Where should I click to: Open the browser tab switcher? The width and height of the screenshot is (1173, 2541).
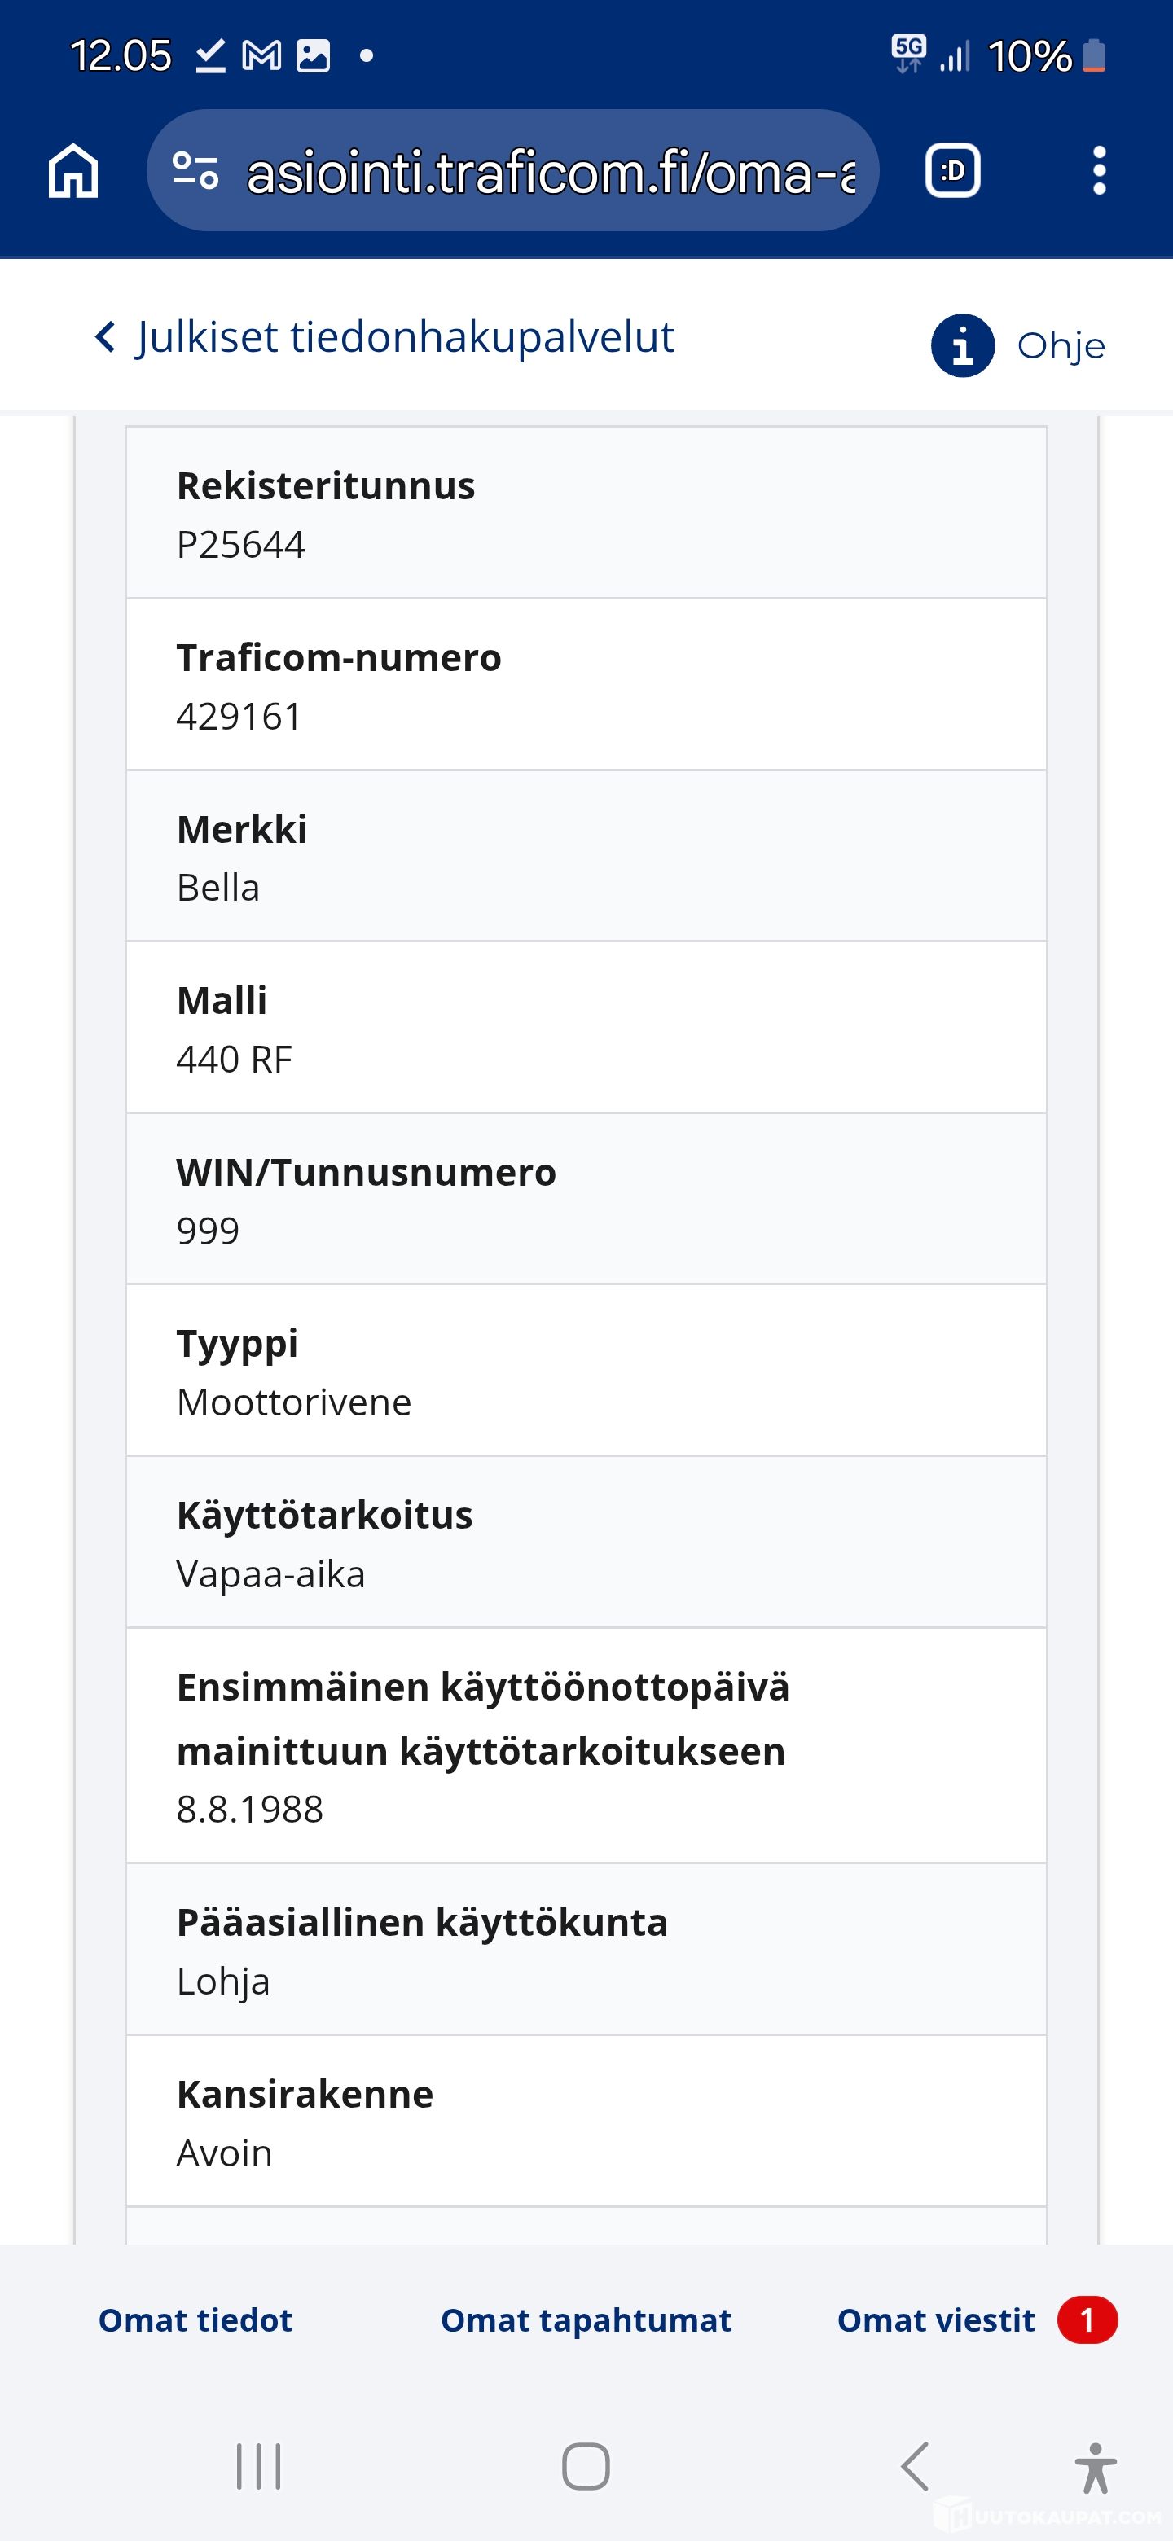point(952,171)
